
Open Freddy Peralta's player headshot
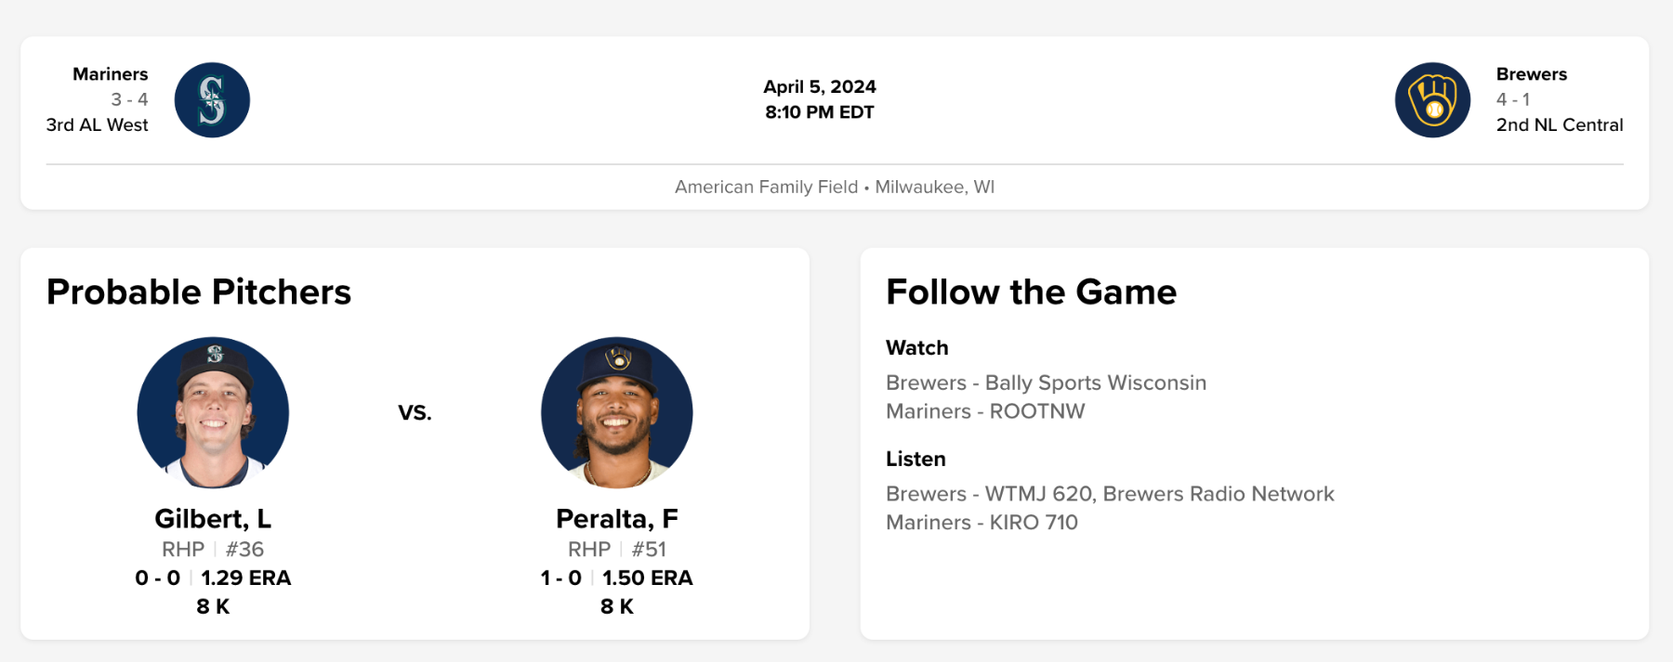pyautogui.click(x=617, y=412)
